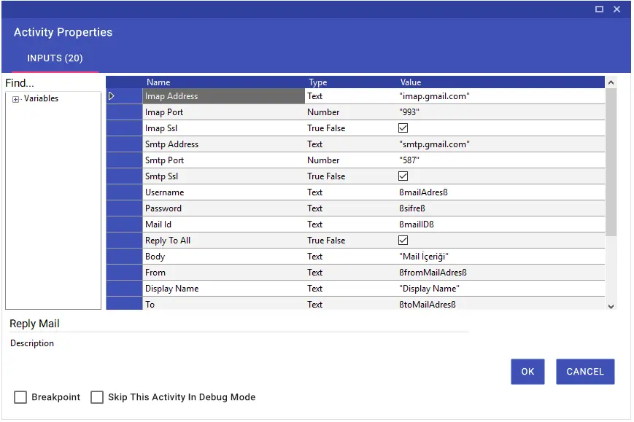This screenshot has height=422, width=634.
Task: Select the Variables tree item label
Action: coord(42,98)
